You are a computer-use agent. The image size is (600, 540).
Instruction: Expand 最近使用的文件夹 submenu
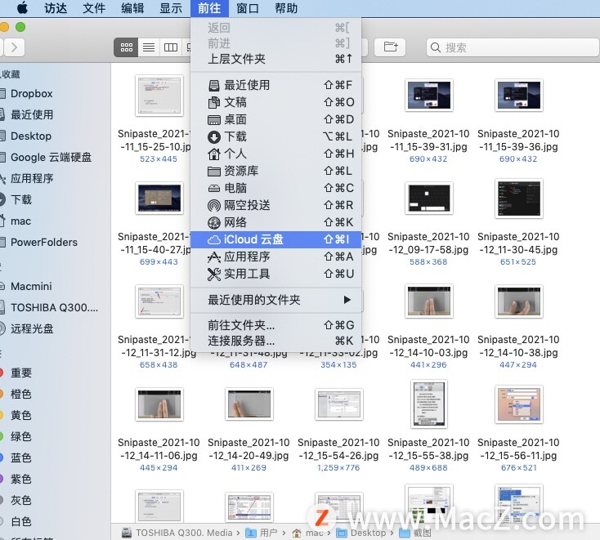[276, 300]
